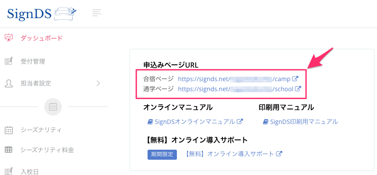
Task: Click the dashboard monitor icon in sidebar
Action: (x=8, y=38)
